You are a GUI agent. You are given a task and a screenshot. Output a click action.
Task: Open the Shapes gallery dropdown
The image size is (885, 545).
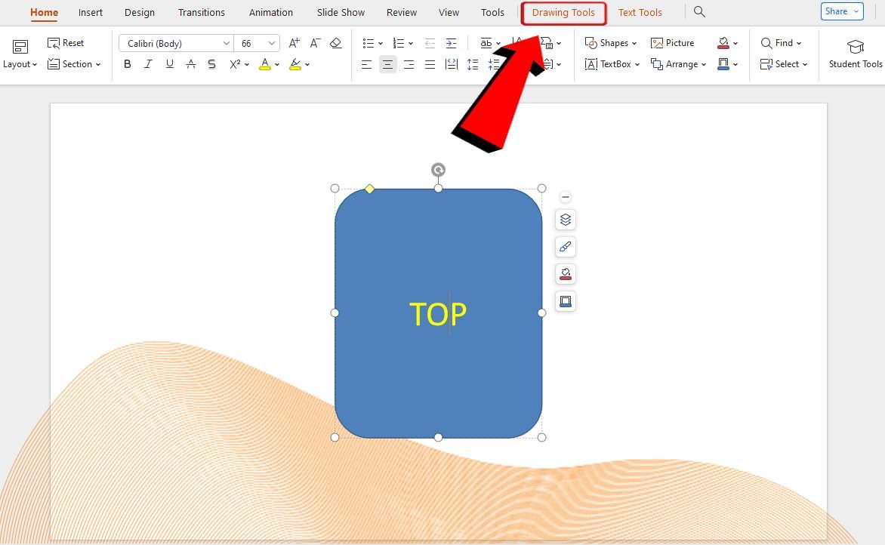pyautogui.click(x=610, y=43)
